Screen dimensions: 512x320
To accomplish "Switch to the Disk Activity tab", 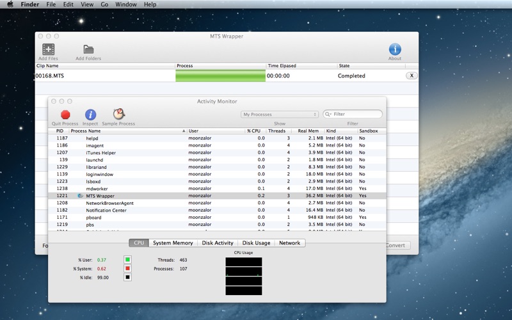I will point(218,243).
